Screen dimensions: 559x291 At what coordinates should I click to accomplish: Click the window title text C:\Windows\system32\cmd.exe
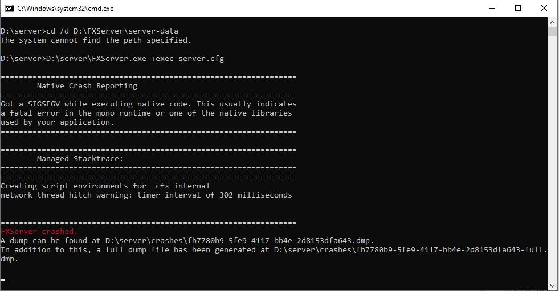tap(65, 9)
